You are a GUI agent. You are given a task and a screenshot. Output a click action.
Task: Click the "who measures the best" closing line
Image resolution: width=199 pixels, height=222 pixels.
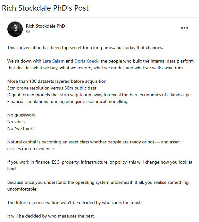(x=51, y=216)
